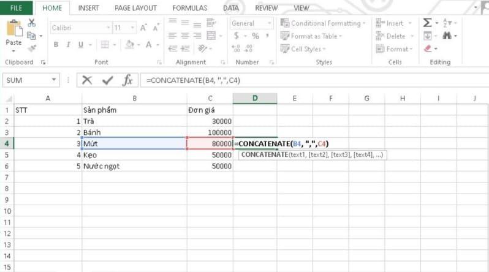Image resolution: width=489 pixels, height=272 pixels.
Task: Switch to the VIEW tab
Action: (x=301, y=8)
